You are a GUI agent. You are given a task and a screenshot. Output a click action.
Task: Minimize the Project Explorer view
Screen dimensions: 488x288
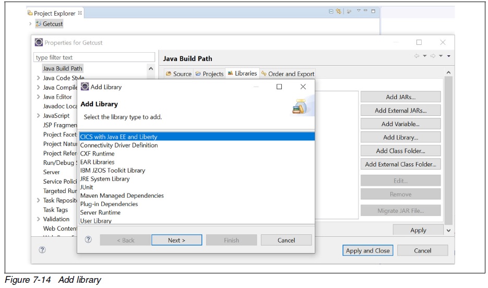coord(365,11)
